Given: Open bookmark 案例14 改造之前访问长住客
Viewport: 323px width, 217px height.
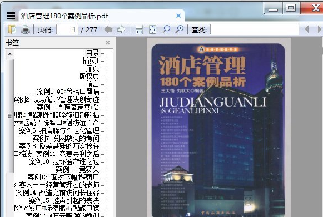Looking at the screenshot, I should coord(57,193).
